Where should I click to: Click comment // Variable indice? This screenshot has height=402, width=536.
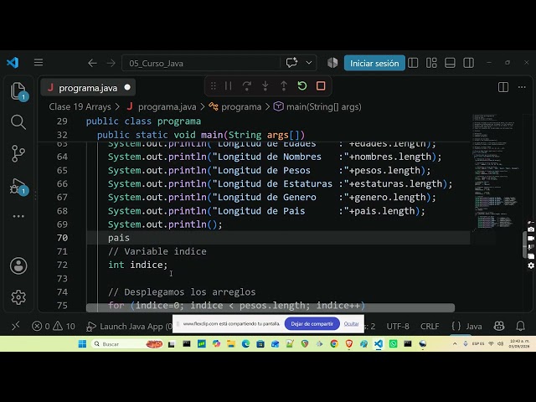coord(157,251)
